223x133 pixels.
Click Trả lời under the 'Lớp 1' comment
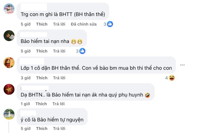click(x=59, y=78)
